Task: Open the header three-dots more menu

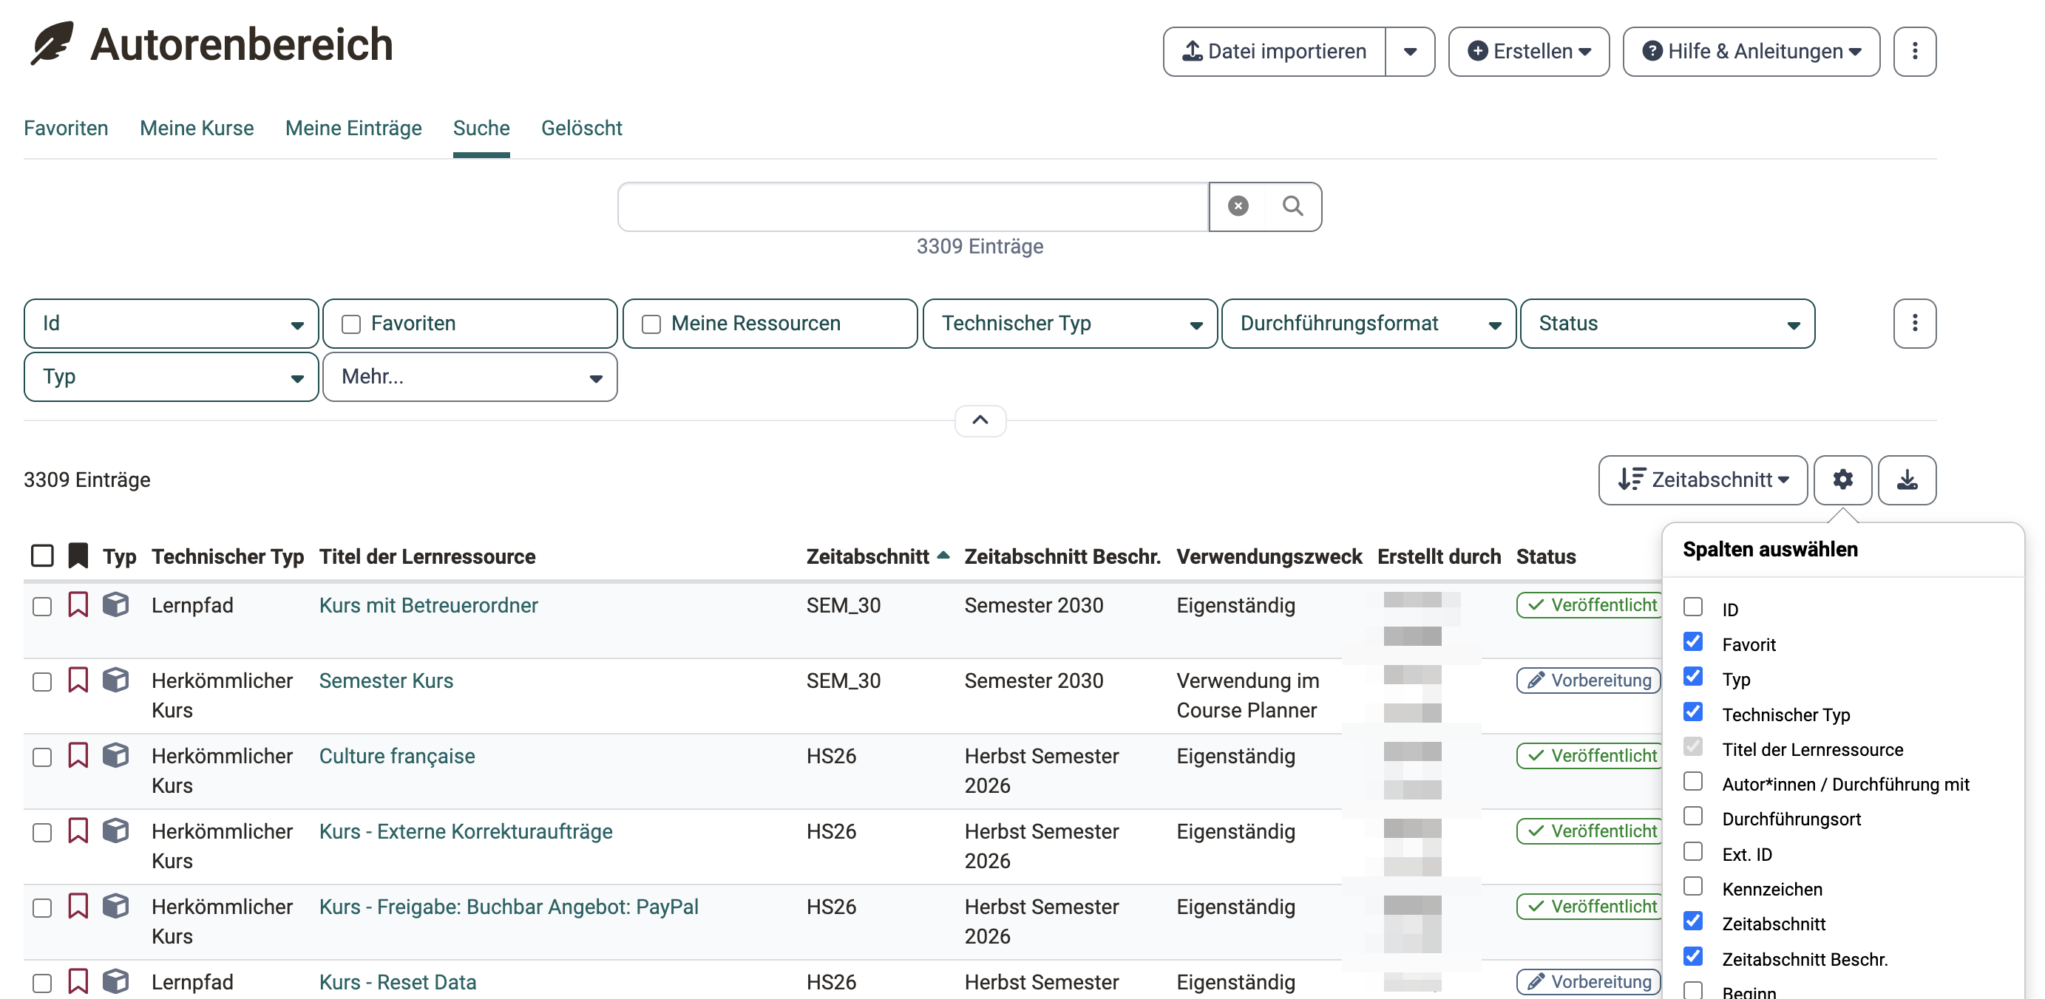Action: tap(1914, 52)
